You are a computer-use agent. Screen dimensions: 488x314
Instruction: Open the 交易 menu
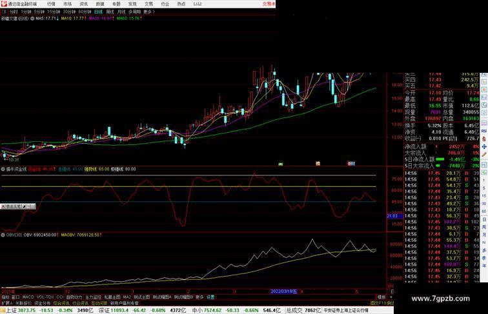tap(148, 4)
